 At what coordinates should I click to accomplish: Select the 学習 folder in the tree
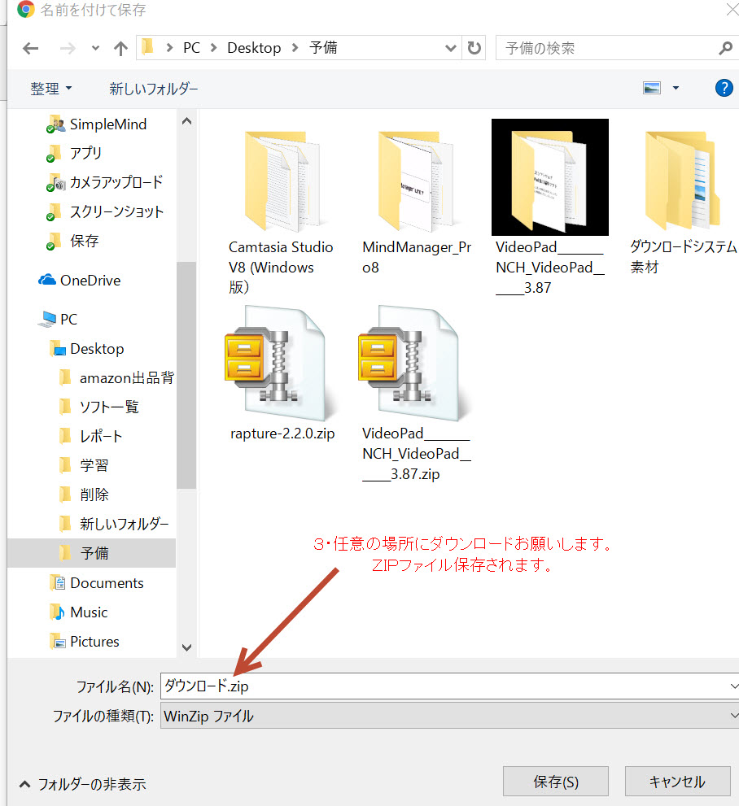[94, 466]
